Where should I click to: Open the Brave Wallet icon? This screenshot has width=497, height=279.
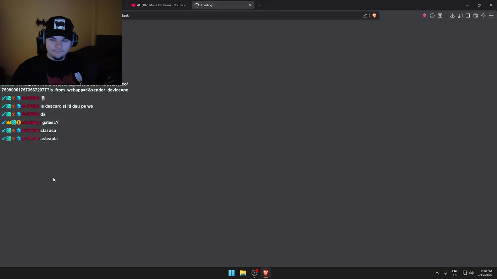(x=476, y=15)
